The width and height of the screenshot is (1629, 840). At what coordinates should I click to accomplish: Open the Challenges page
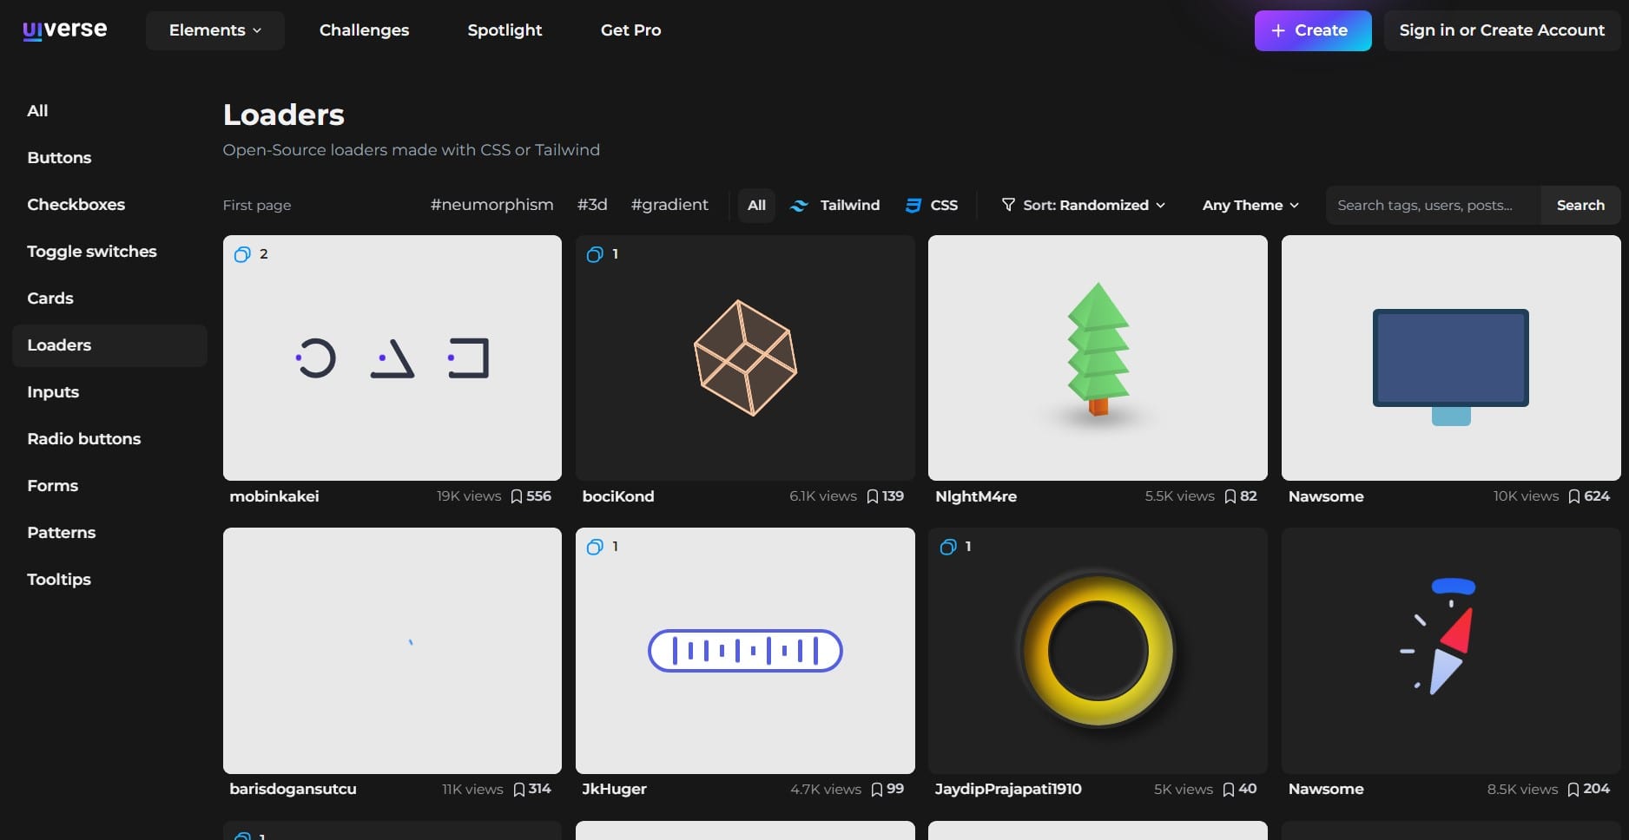364,30
